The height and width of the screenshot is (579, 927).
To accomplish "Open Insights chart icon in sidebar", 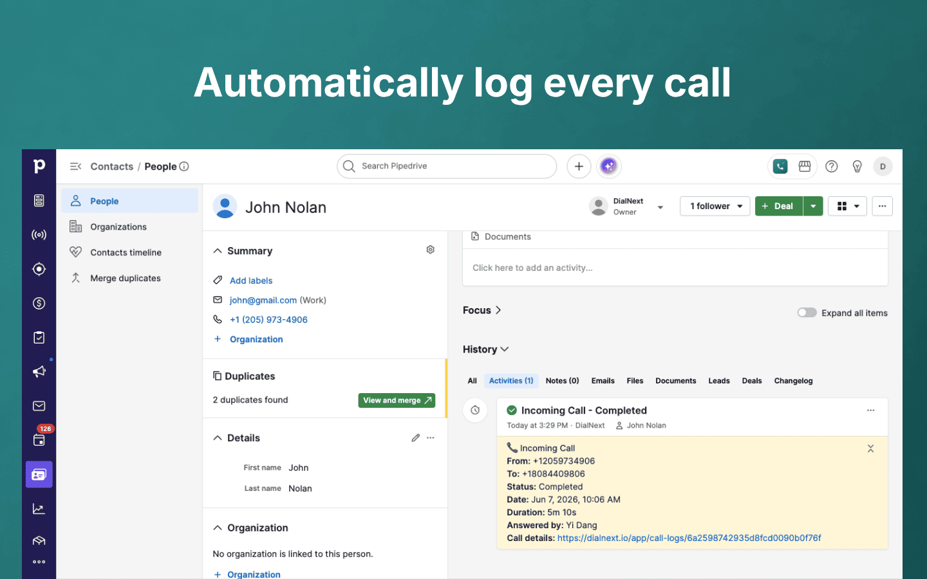I will [39, 509].
